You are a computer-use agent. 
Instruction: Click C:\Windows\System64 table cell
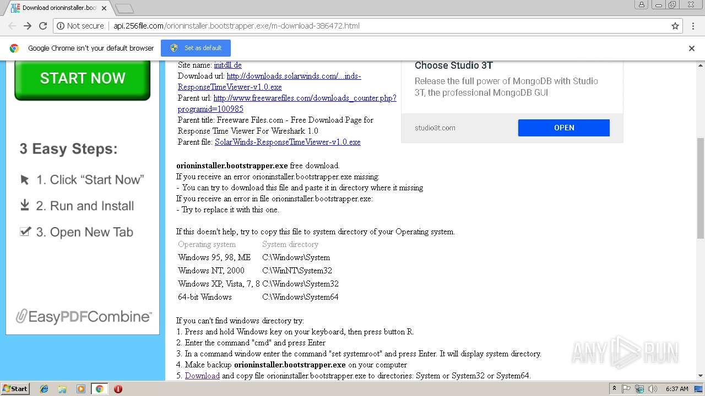[x=300, y=297]
